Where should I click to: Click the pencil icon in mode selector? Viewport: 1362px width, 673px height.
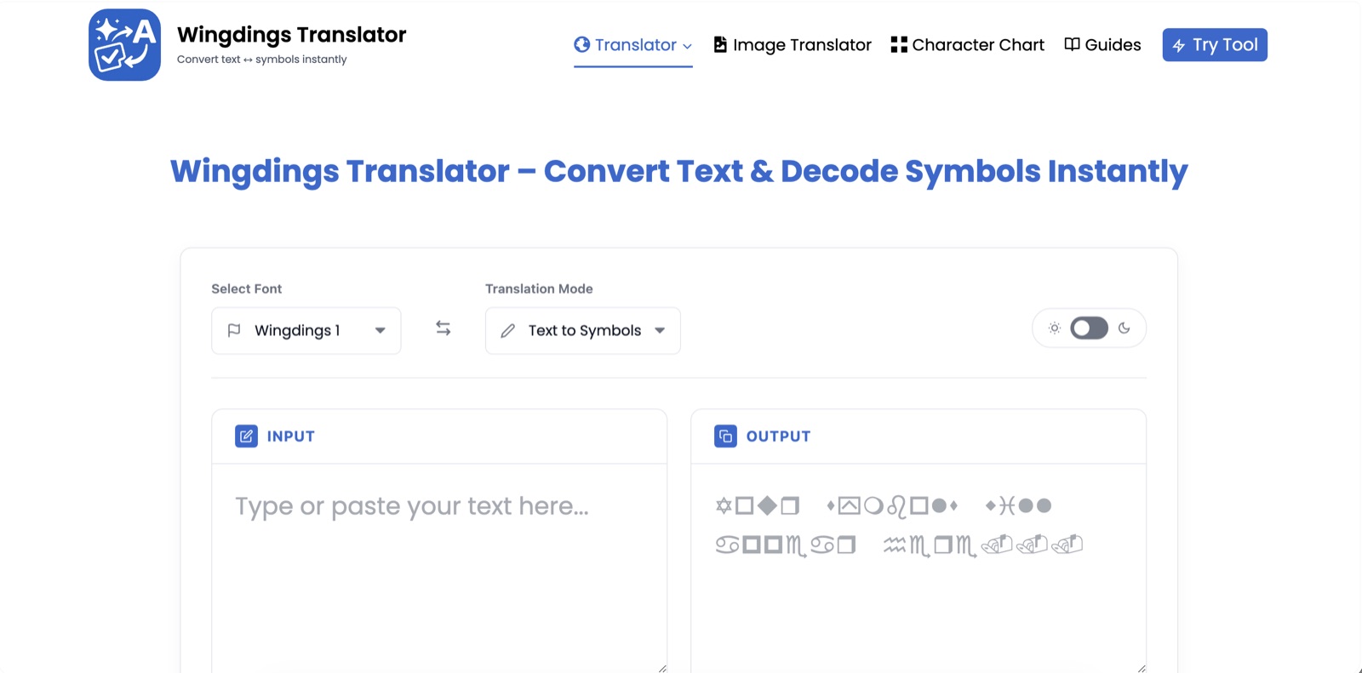pyautogui.click(x=508, y=330)
